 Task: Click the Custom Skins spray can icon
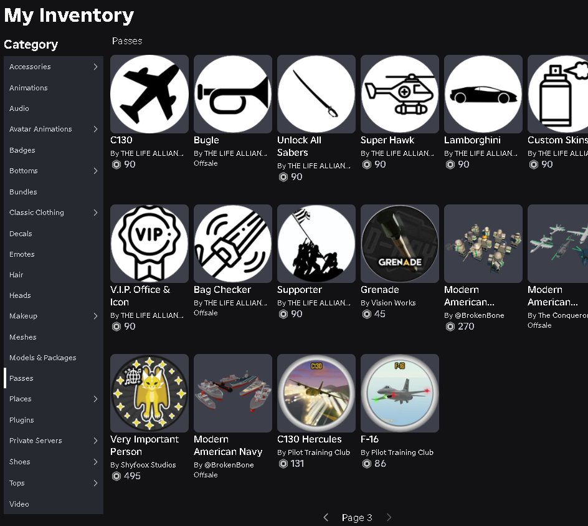[x=558, y=94]
